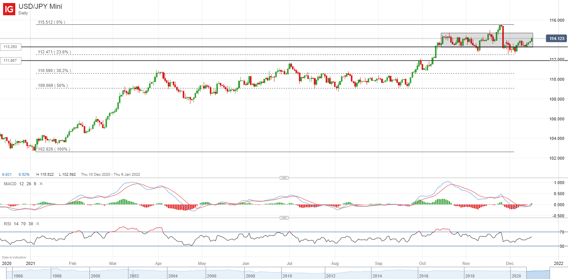Select the Fibonacci label 112.471 (23.6%)
Image resolution: width=568 pixels, height=279 pixels.
pos(54,52)
